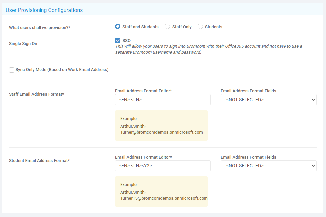Click the "Student Email Address Format" row label
The height and width of the screenshot is (217, 326).
click(x=39, y=161)
